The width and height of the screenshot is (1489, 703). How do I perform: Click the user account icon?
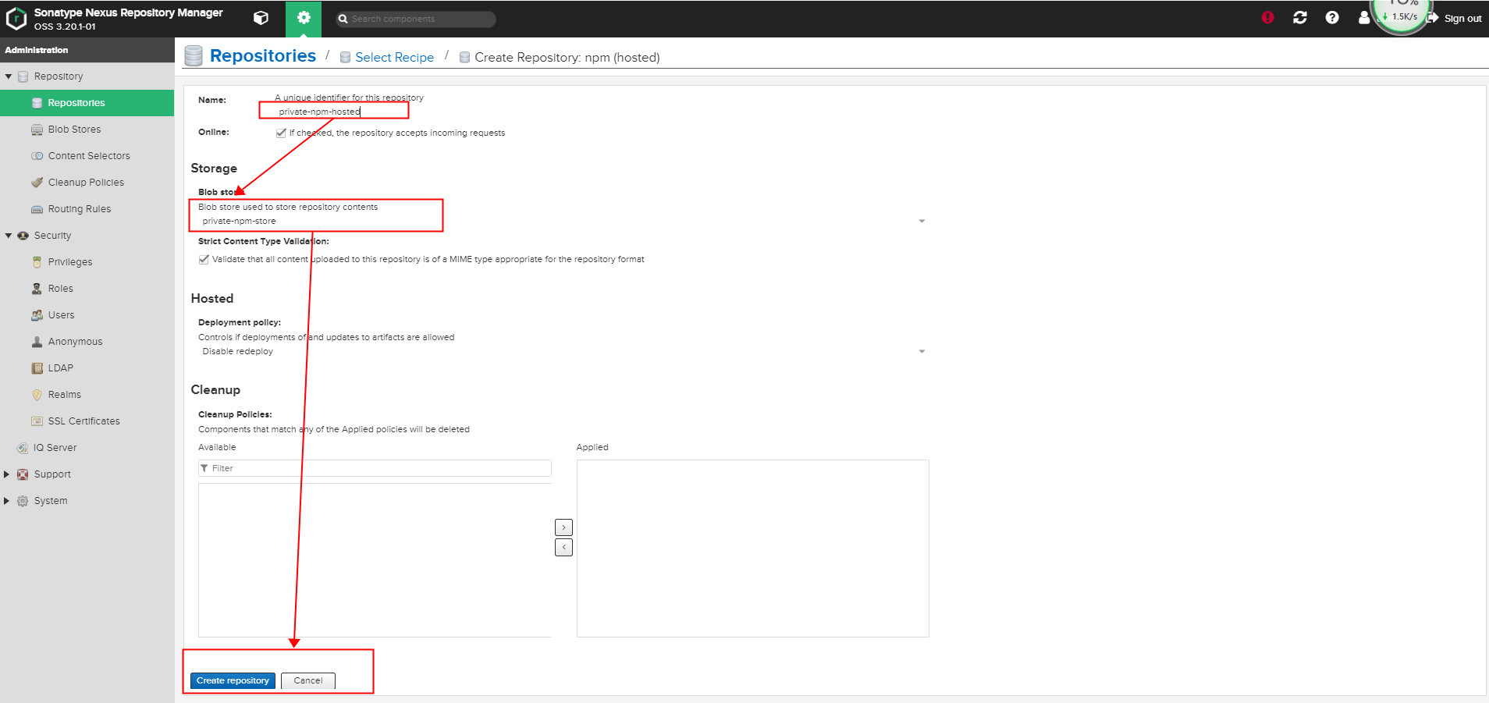point(1363,17)
